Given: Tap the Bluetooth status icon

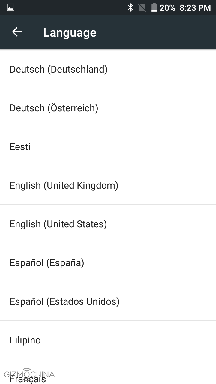Looking at the screenshot, I should tap(130, 7).
